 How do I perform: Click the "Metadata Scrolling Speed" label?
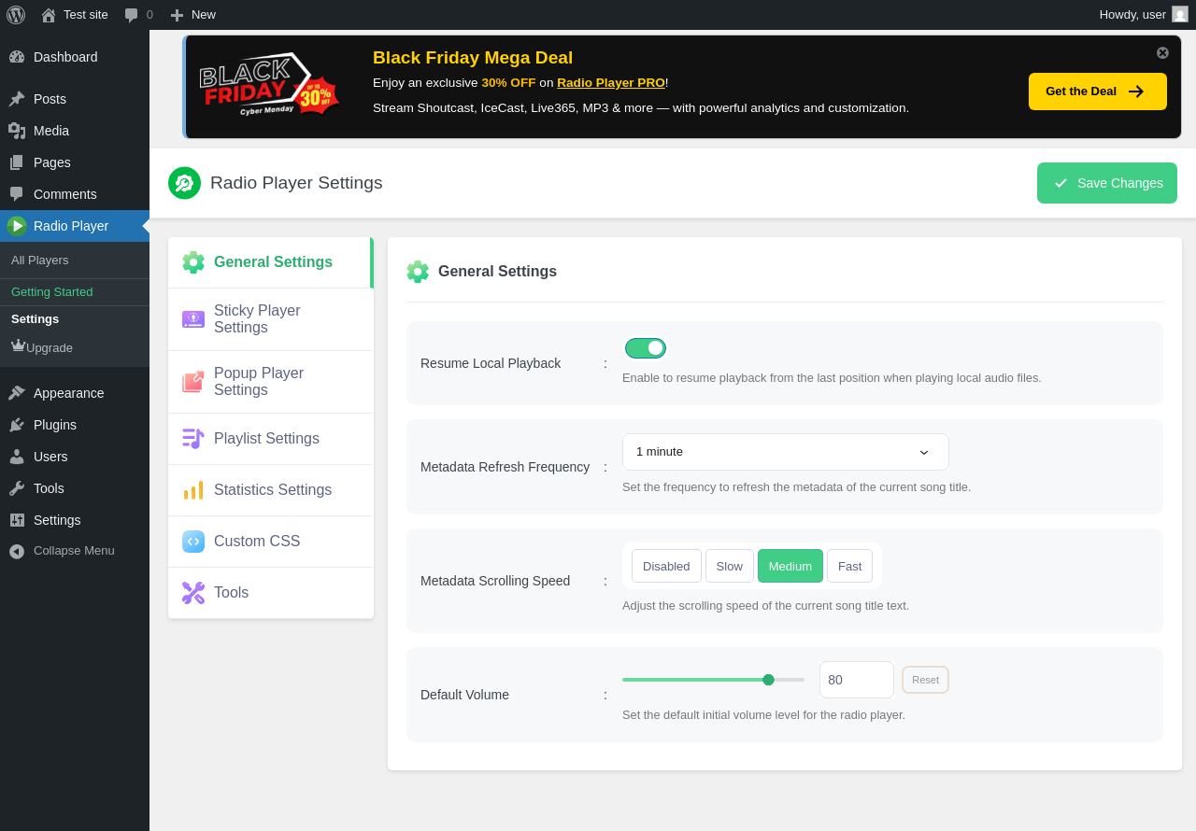(495, 581)
